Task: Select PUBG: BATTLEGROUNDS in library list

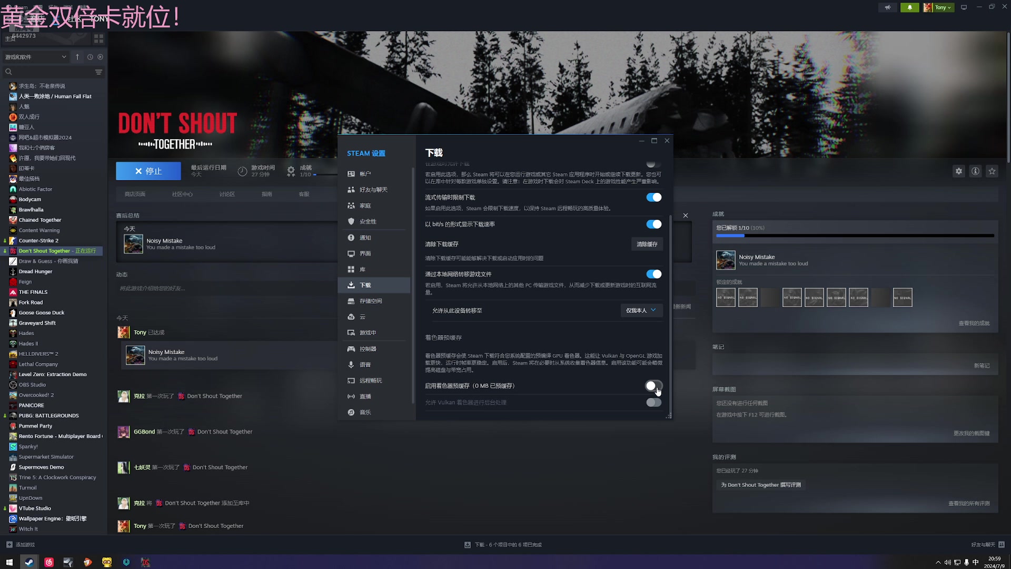Action: (x=48, y=416)
